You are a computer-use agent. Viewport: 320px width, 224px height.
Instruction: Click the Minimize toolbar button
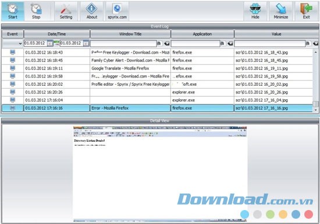pyautogui.click(x=281, y=11)
